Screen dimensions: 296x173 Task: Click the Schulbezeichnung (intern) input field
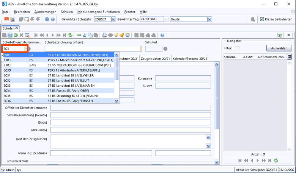pyautogui.click(x=93, y=49)
